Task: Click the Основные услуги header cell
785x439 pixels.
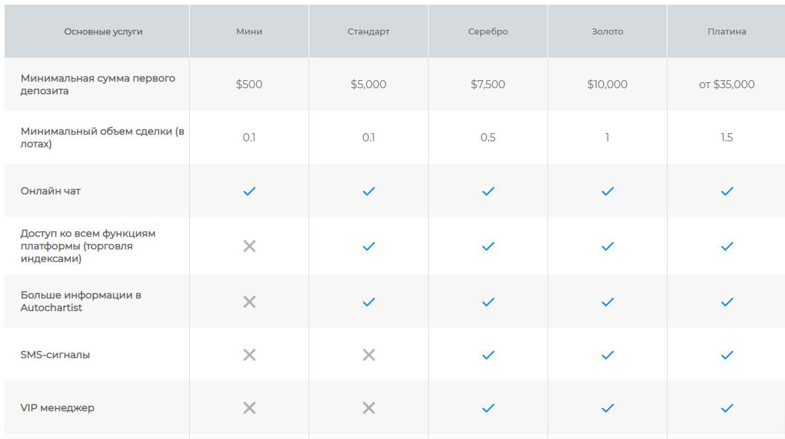Action: [103, 32]
